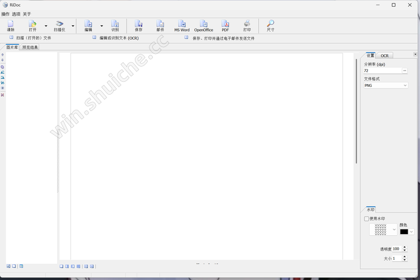
Task: Export to PDF icon
Action: pos(225,25)
